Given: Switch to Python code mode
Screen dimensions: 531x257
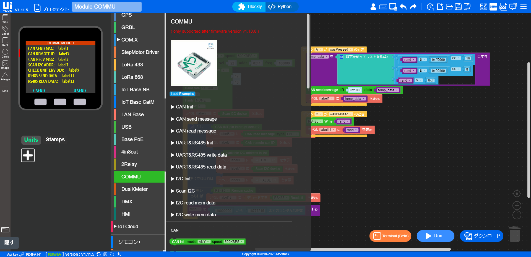Looking at the screenshot, I should coord(280,7).
